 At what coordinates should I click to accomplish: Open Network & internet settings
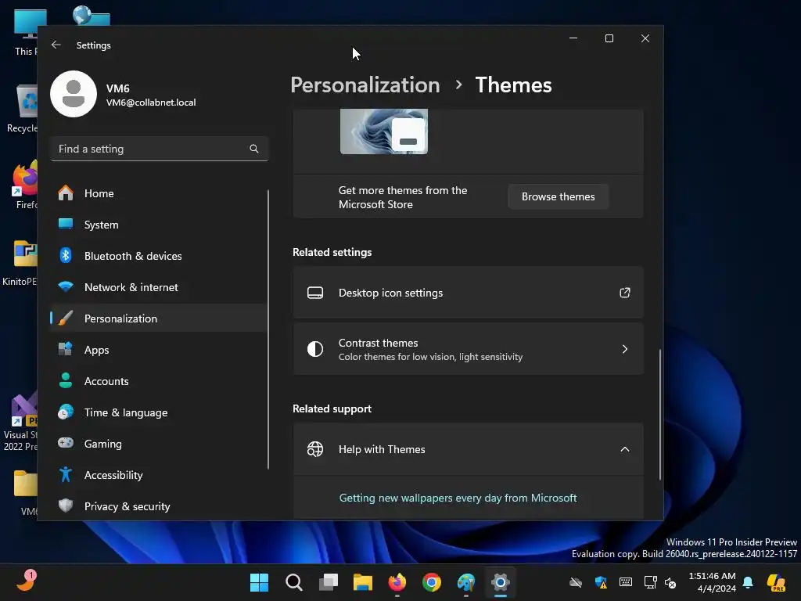click(x=158, y=287)
